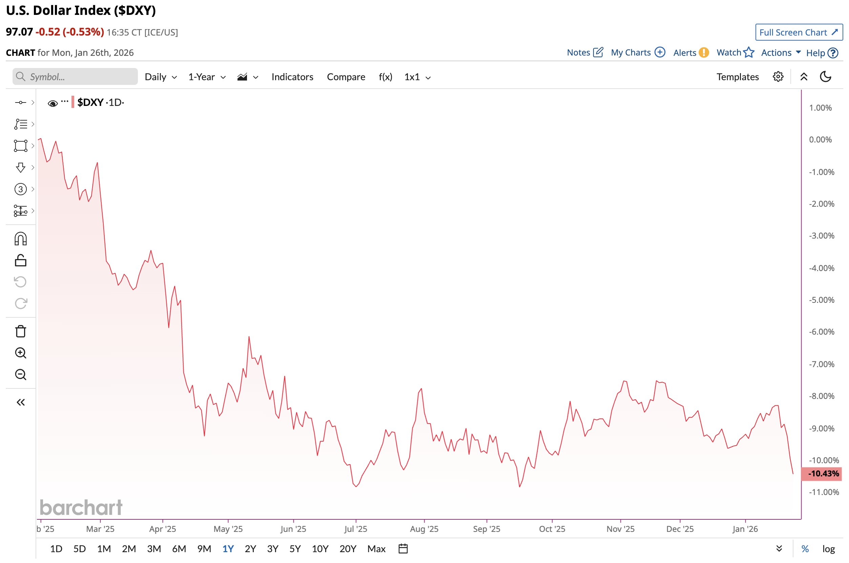Toggle dark mode moon icon
849x563 pixels.
(x=825, y=76)
